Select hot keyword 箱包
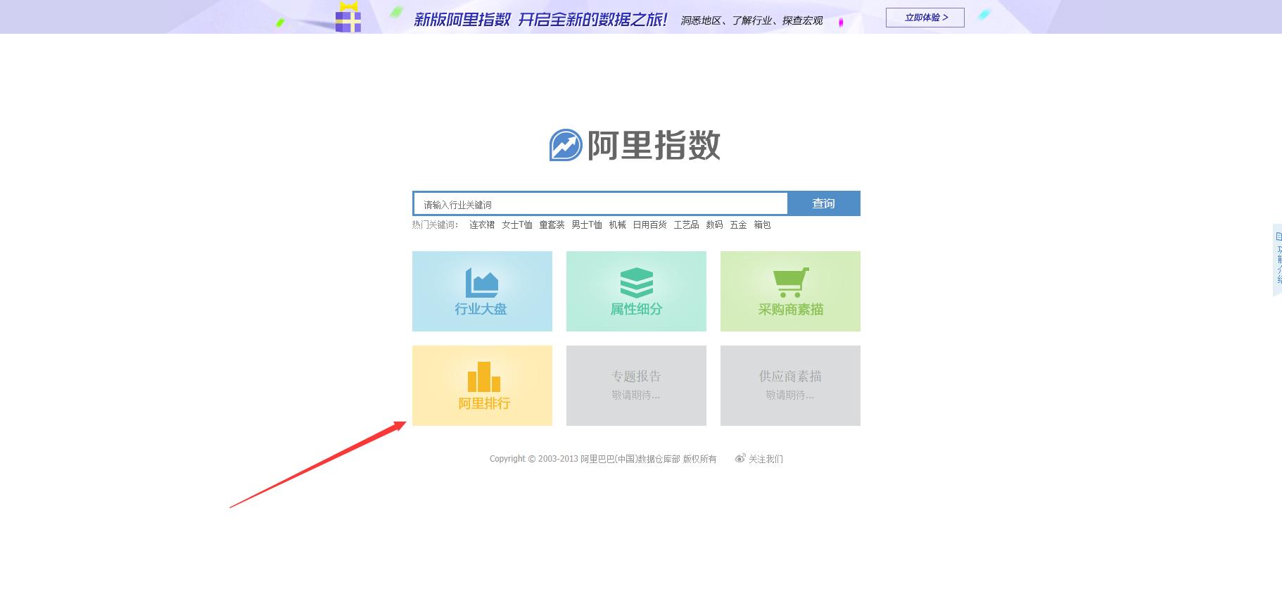 762,225
